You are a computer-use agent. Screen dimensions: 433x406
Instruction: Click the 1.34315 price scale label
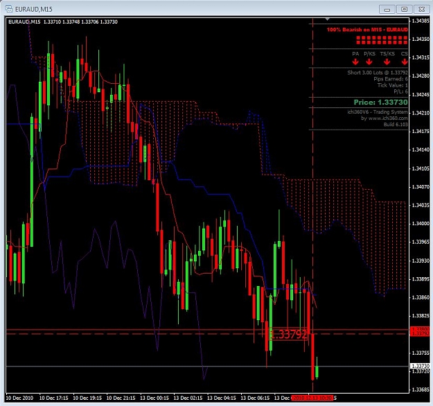pos(421,58)
